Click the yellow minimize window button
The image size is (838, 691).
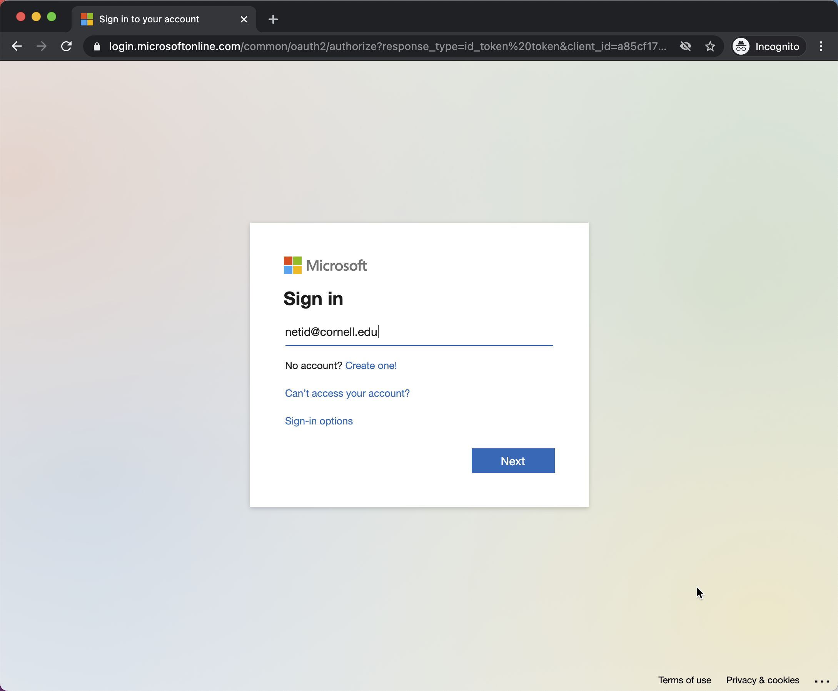(x=36, y=17)
